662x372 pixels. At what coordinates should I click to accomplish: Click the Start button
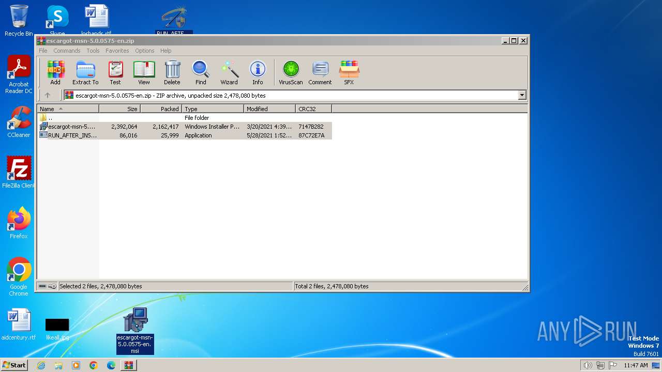pos(14,365)
